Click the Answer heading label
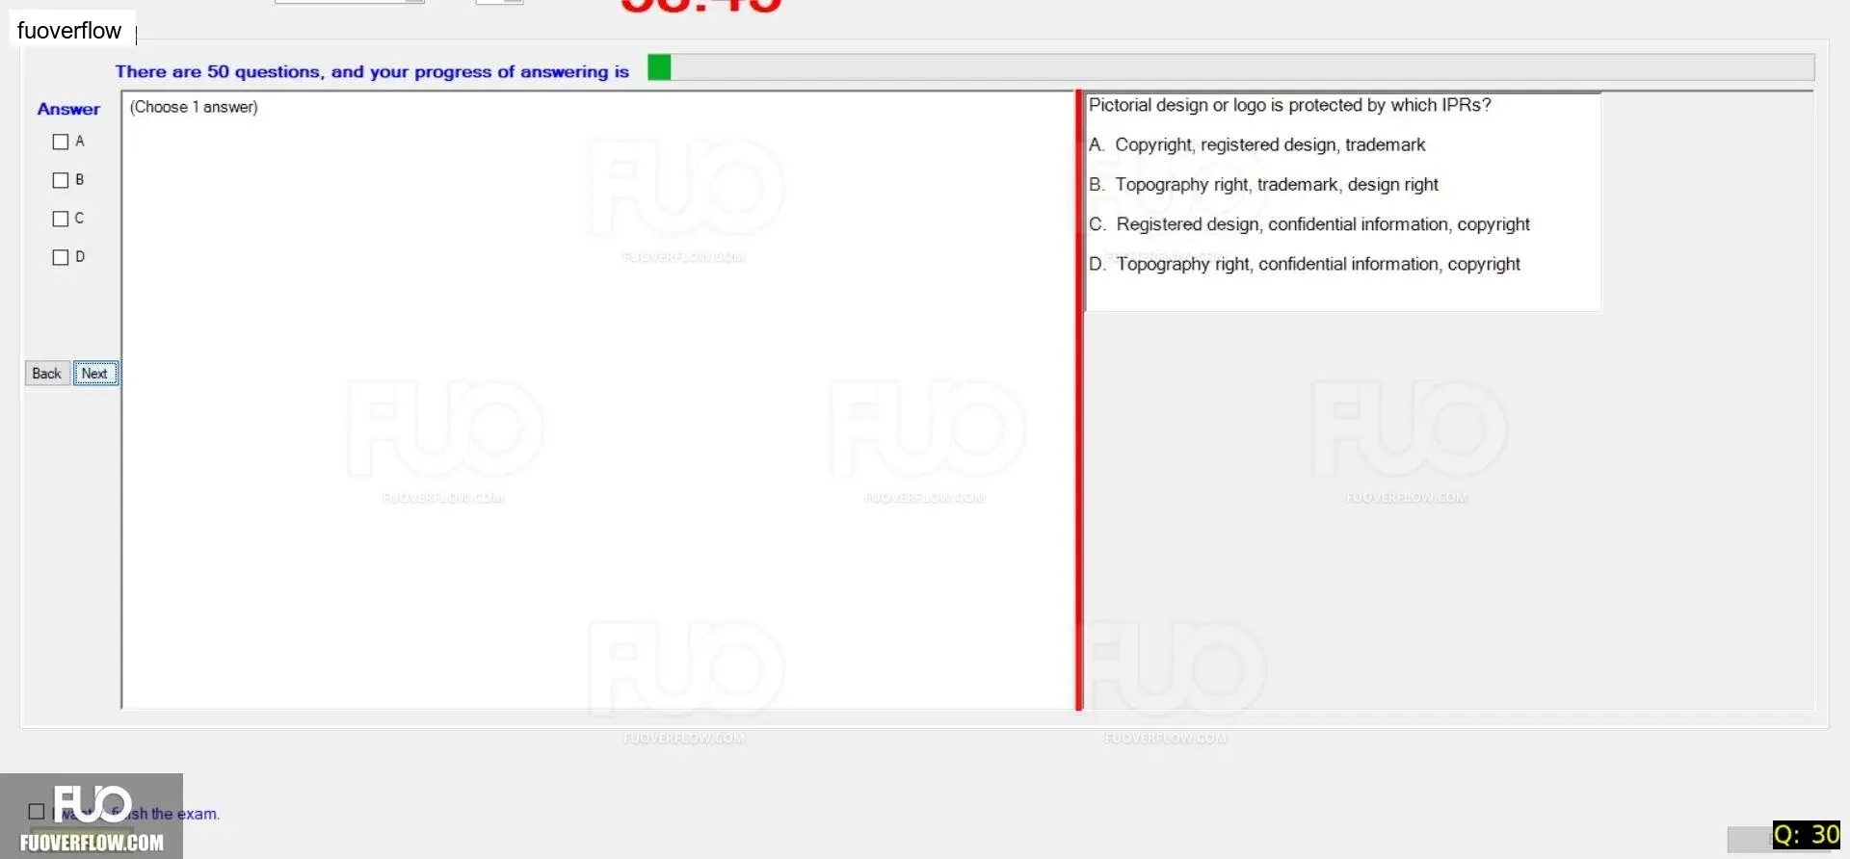Image resolution: width=1850 pixels, height=859 pixels. click(x=68, y=109)
